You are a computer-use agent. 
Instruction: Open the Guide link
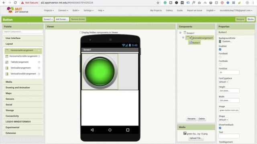[179, 10]
